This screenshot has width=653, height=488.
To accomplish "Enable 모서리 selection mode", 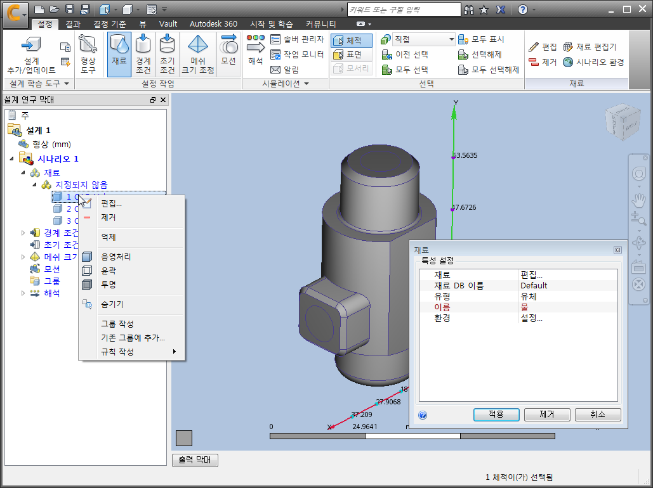I will 352,68.
